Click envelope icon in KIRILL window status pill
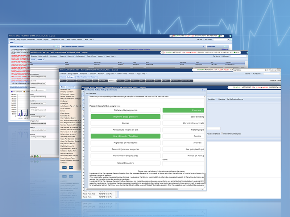Screen dimensions: 290x217 [x=171, y=36]
